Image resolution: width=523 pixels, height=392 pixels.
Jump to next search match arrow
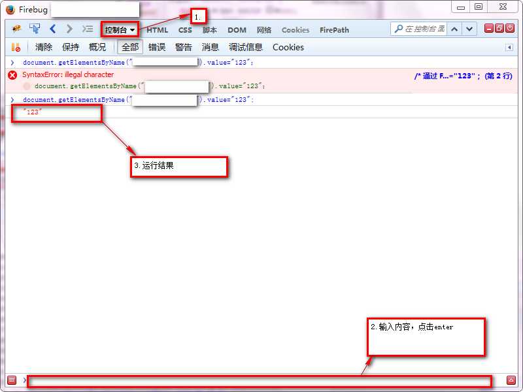469,29
